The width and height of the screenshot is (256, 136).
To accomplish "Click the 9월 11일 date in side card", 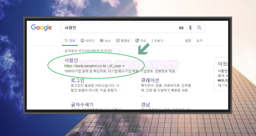I will tap(222, 85).
